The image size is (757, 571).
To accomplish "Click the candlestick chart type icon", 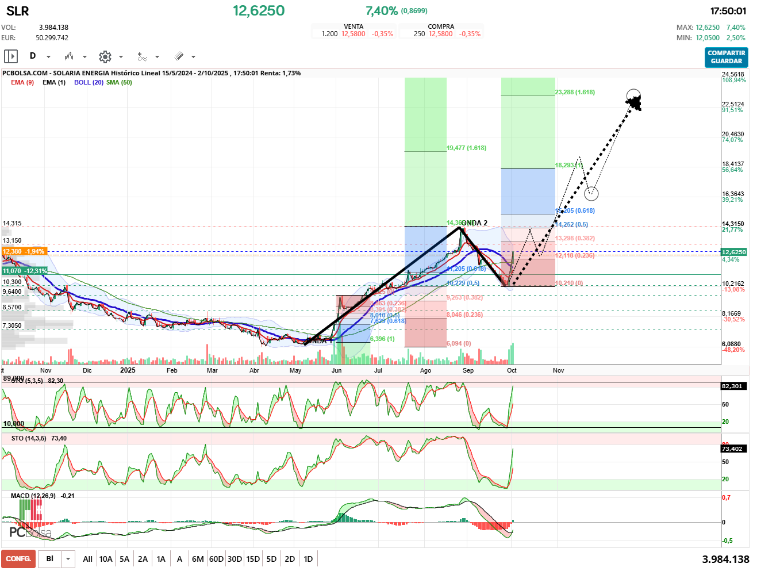I will point(69,56).
